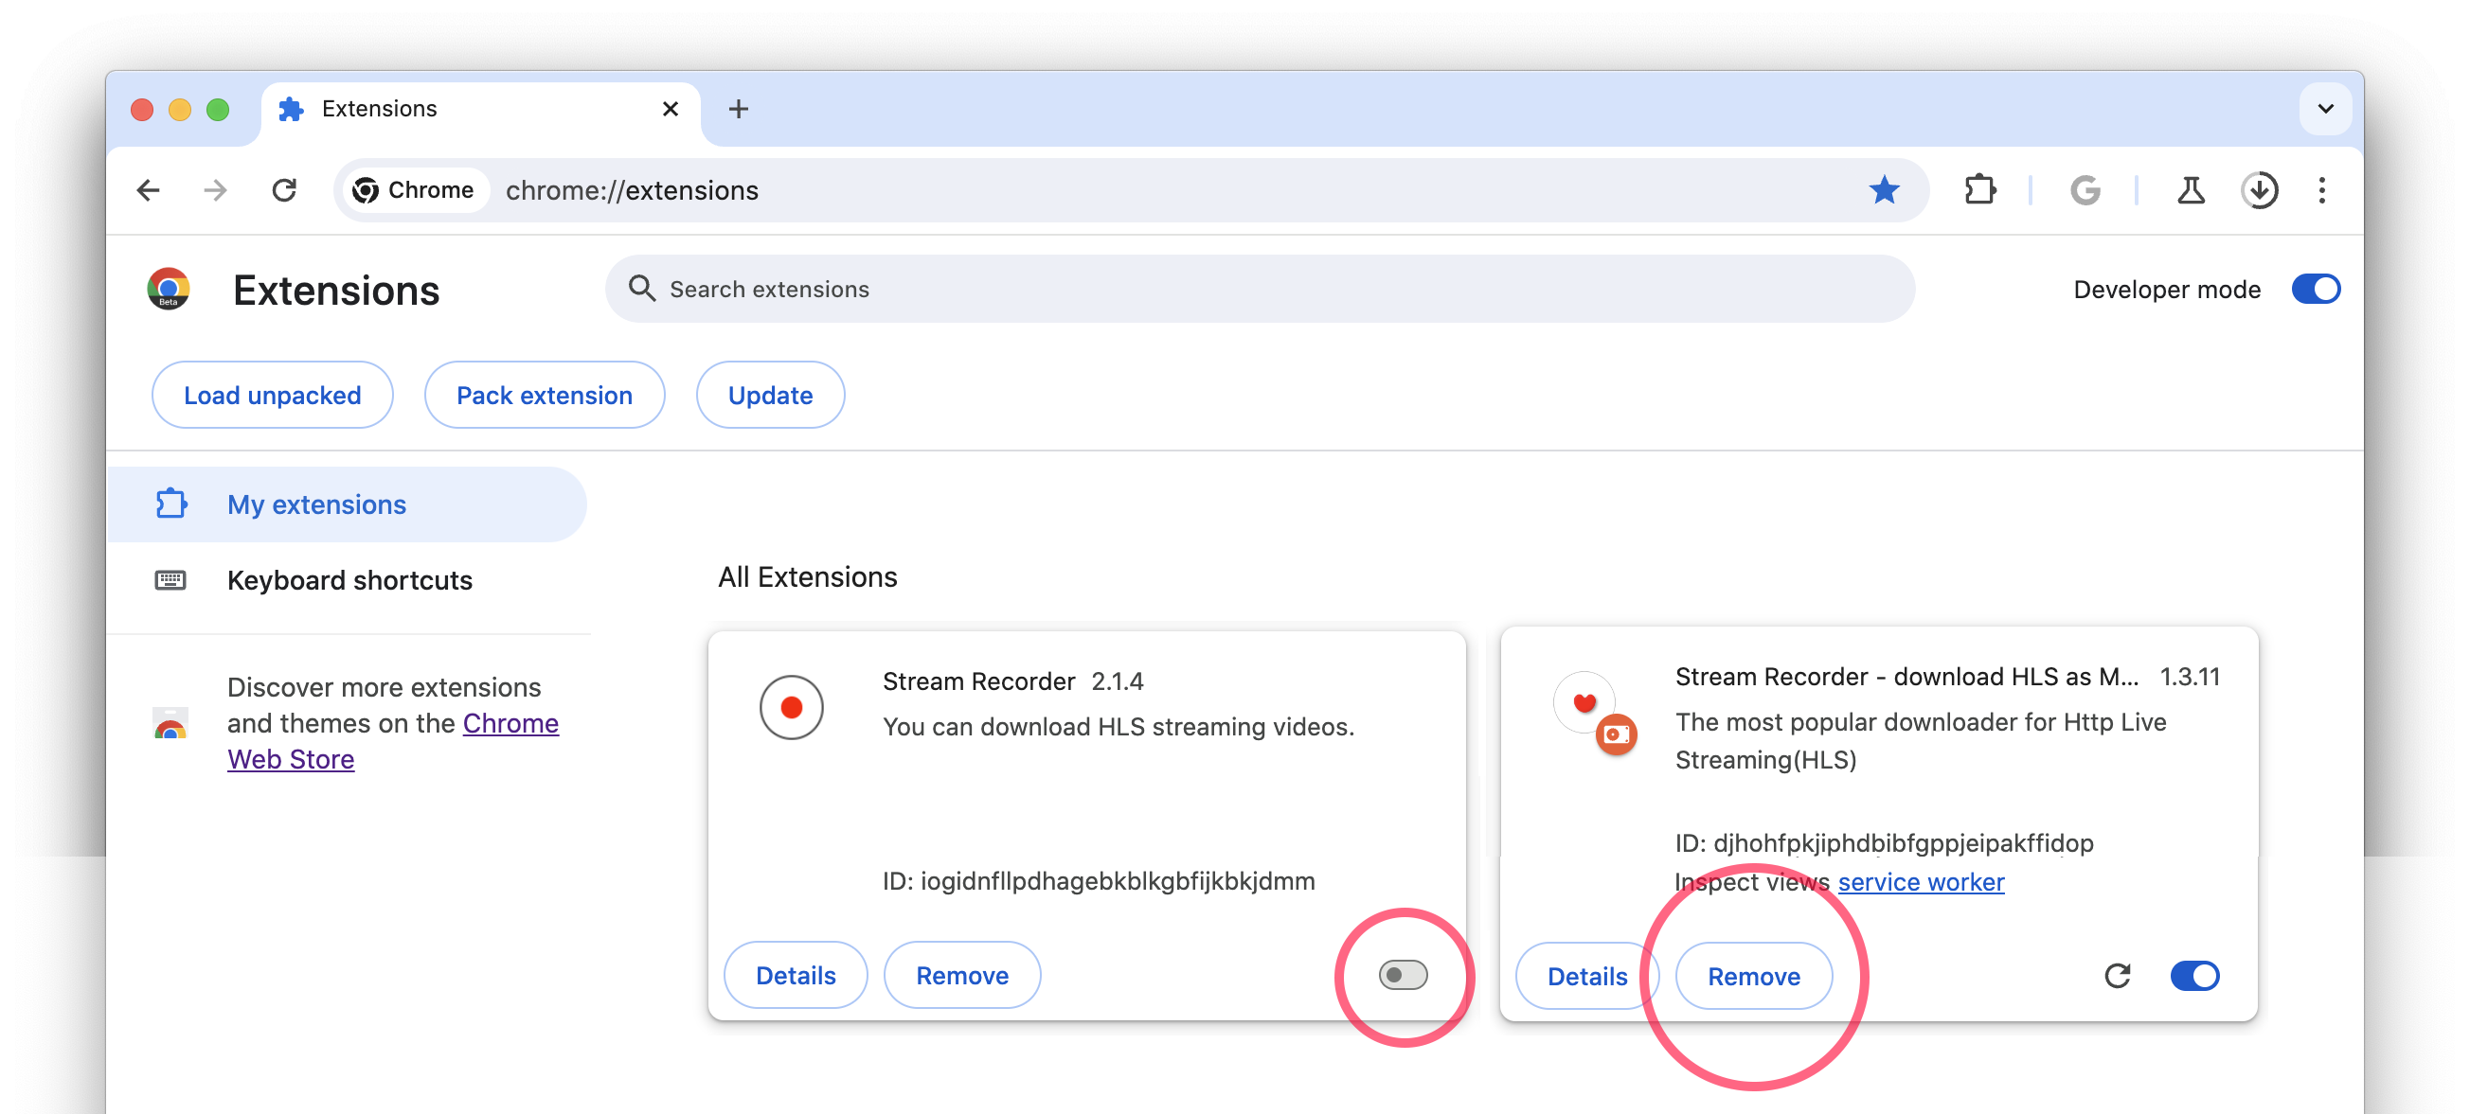2470x1114 pixels.
Task: Click ID iogidnfllpdhagebkblkgbfijkbkjdmm text
Action: point(1099,880)
